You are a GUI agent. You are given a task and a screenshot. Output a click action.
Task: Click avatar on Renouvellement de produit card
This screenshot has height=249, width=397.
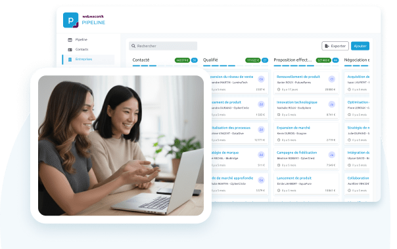332,79
